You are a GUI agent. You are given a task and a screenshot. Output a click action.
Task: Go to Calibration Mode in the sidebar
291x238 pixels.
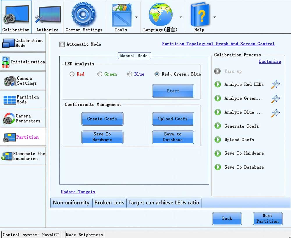click(23, 43)
